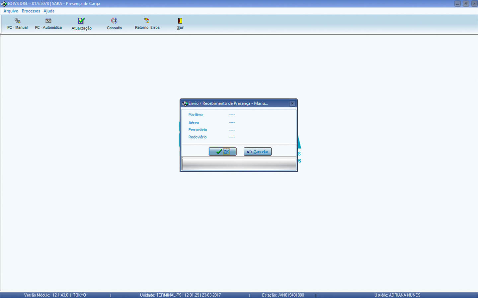Screen dimensions: 478x298
Task: Confirm the dialog with the OK button
Action: click(222, 152)
